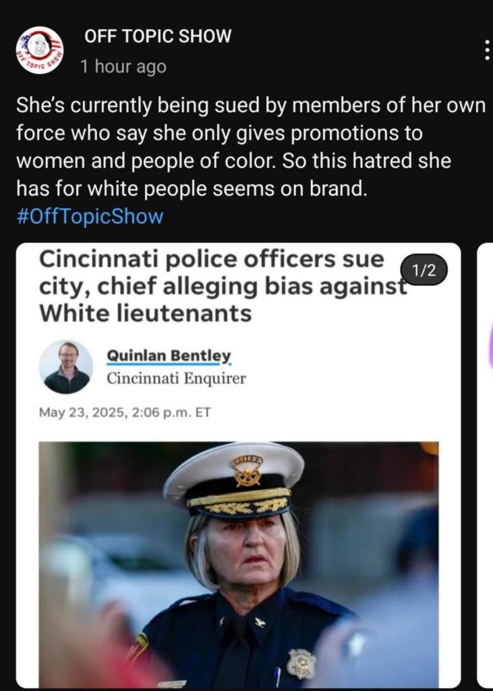Click "White lieutenants" in the article headline

tap(146, 313)
